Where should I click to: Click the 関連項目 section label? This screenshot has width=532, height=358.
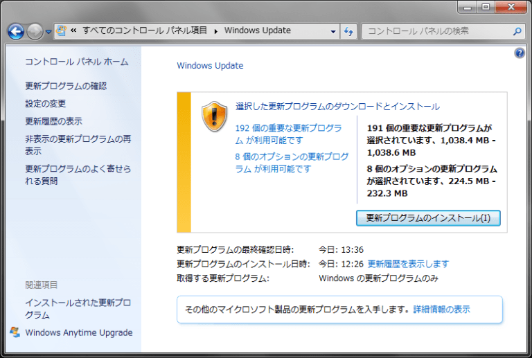point(42,285)
